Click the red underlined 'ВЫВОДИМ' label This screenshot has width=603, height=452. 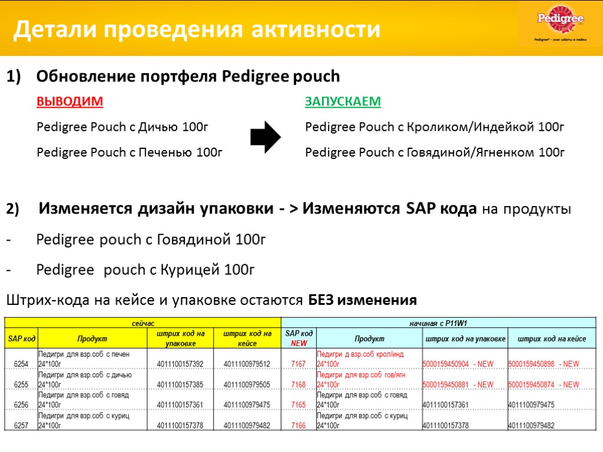click(70, 101)
